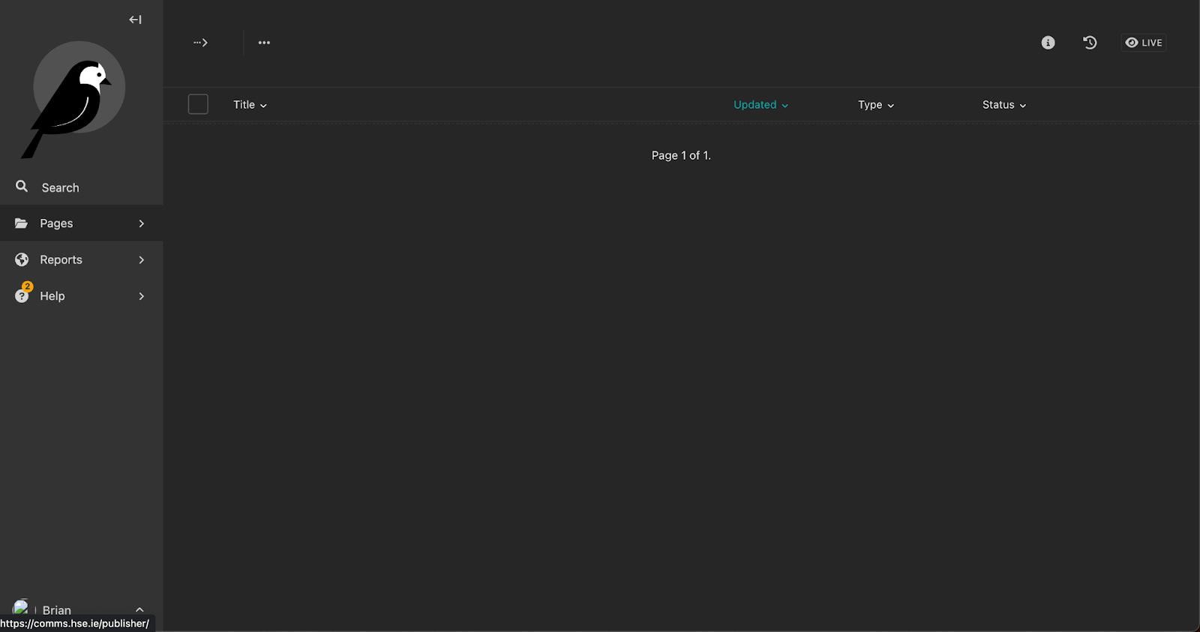Image resolution: width=1200 pixels, height=632 pixels.
Task: Click the Help notification badge '2'
Action: (28, 286)
